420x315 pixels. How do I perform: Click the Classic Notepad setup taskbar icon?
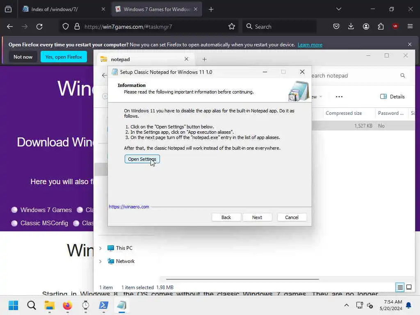pos(121,305)
